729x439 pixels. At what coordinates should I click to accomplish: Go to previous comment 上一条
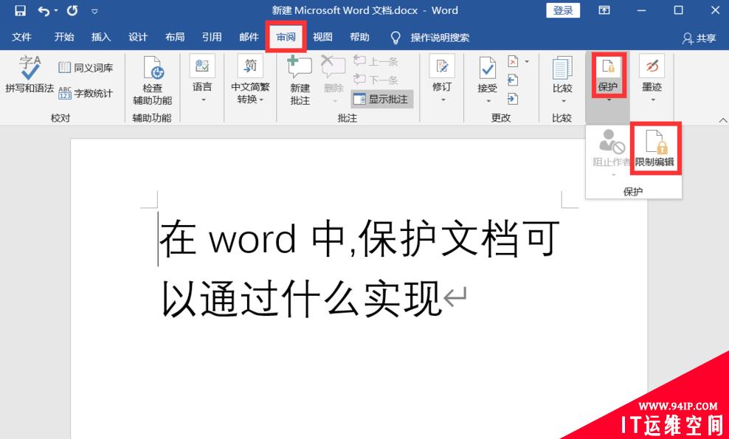tap(376, 61)
